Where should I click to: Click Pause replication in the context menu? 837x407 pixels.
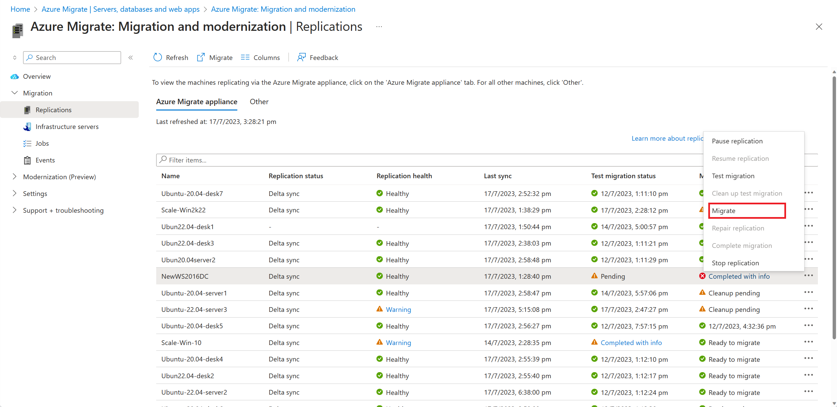click(738, 141)
